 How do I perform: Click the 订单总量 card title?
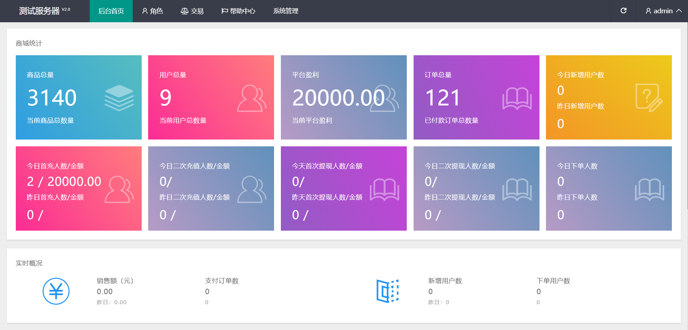(x=438, y=75)
